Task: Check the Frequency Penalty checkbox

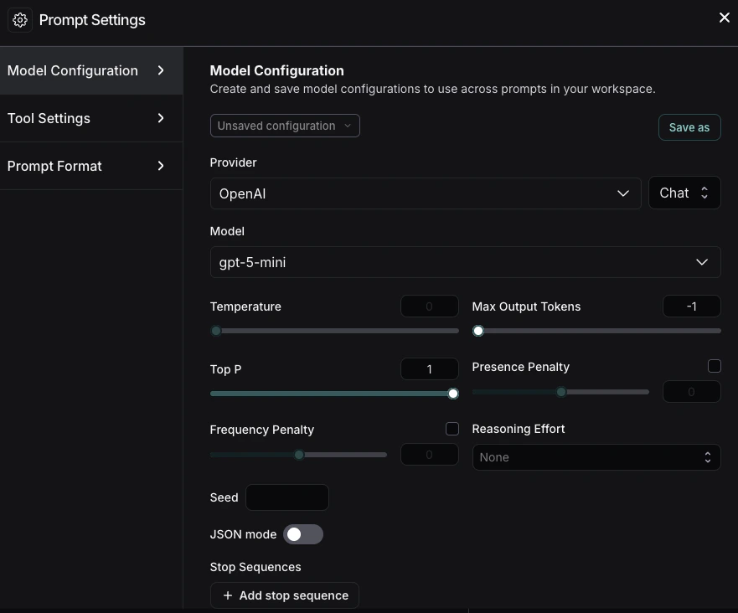Action: [452, 429]
